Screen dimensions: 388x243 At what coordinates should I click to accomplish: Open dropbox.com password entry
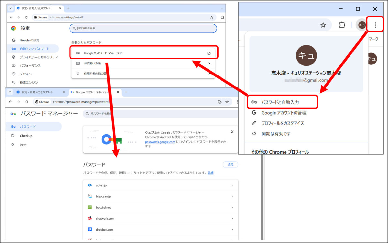[x=161, y=230]
